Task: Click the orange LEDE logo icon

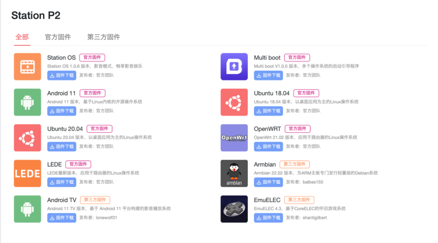Action: [x=27, y=173]
